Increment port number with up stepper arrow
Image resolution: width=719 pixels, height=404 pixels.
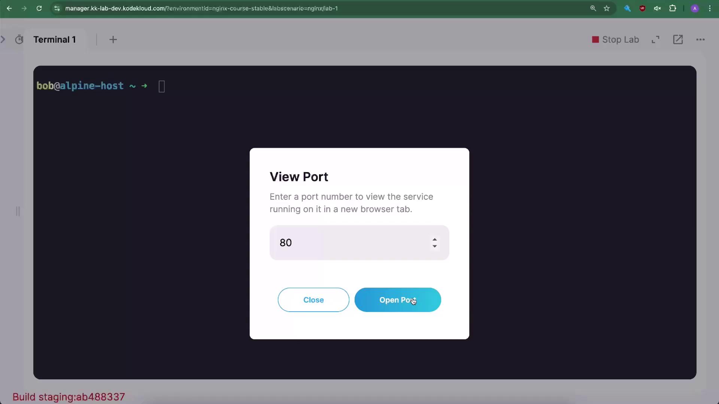tap(434, 239)
